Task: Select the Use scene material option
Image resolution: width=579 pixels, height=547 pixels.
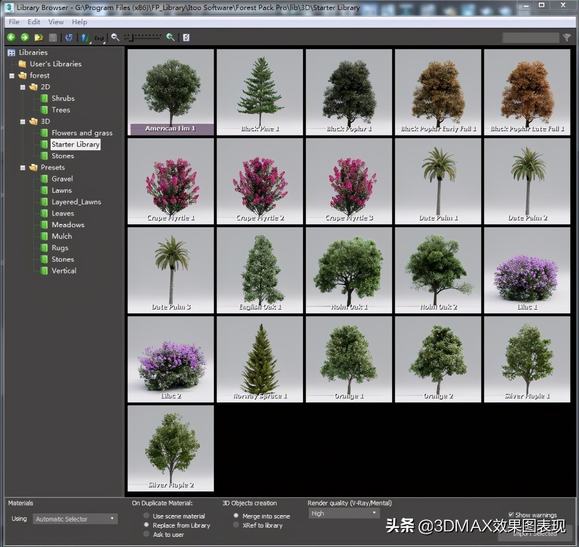Action: point(146,516)
